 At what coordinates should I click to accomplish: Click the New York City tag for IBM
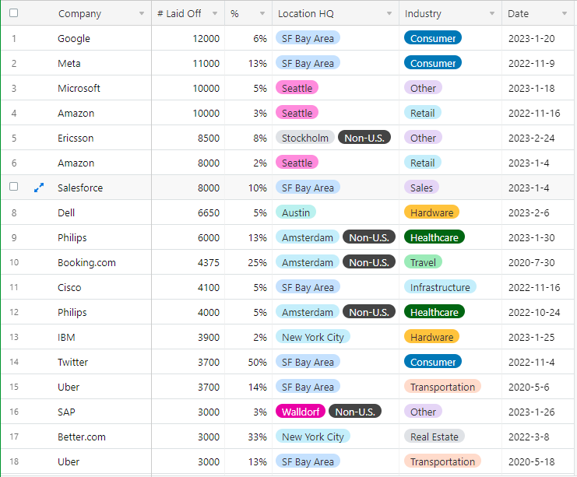pyautogui.click(x=313, y=337)
